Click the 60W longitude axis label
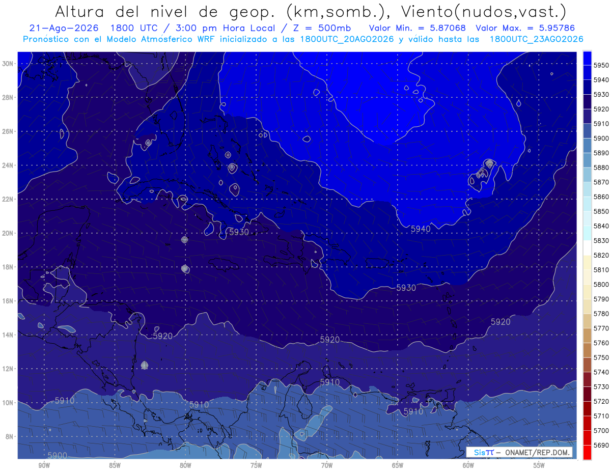Image resolution: width=611 pixels, height=472 pixels. pyautogui.click(x=468, y=466)
